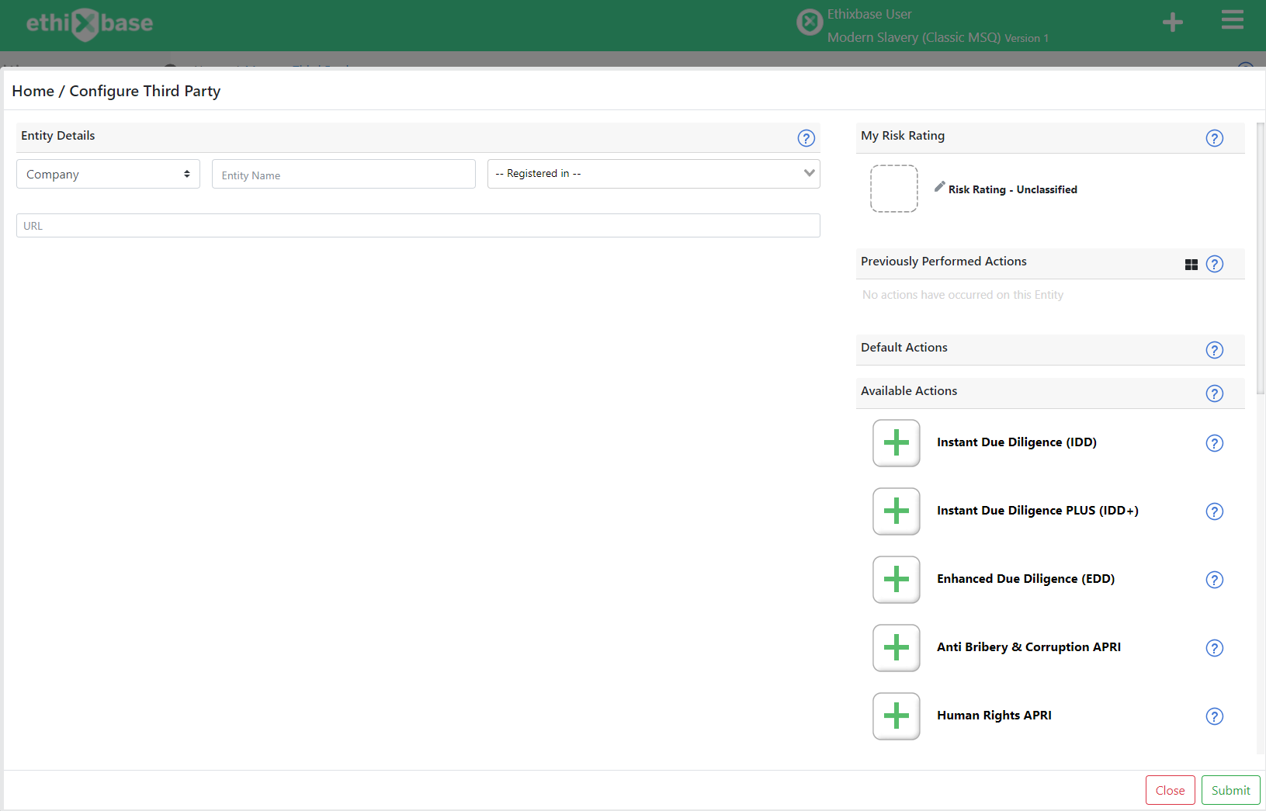Image resolution: width=1266 pixels, height=811 pixels.
Task: Show help for Instant Due Diligence (IDD)
Action: (1214, 443)
